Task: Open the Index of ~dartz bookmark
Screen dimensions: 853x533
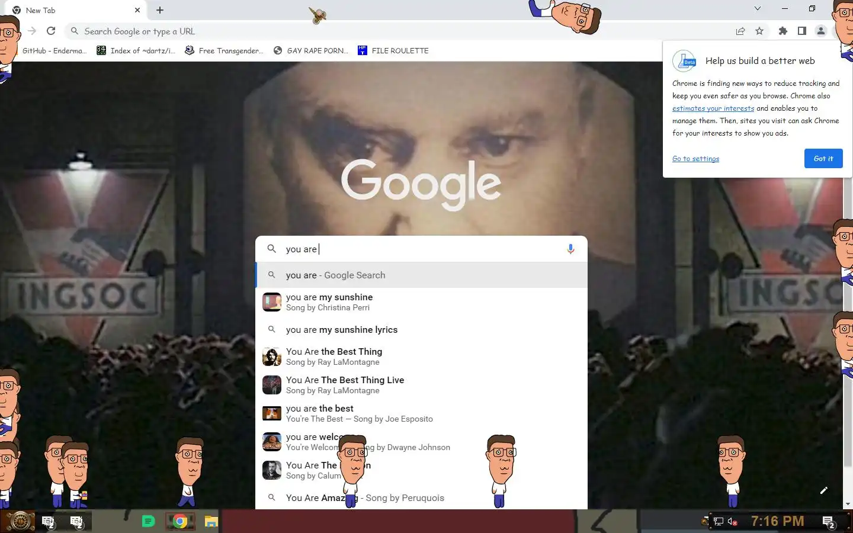Action: click(x=136, y=51)
